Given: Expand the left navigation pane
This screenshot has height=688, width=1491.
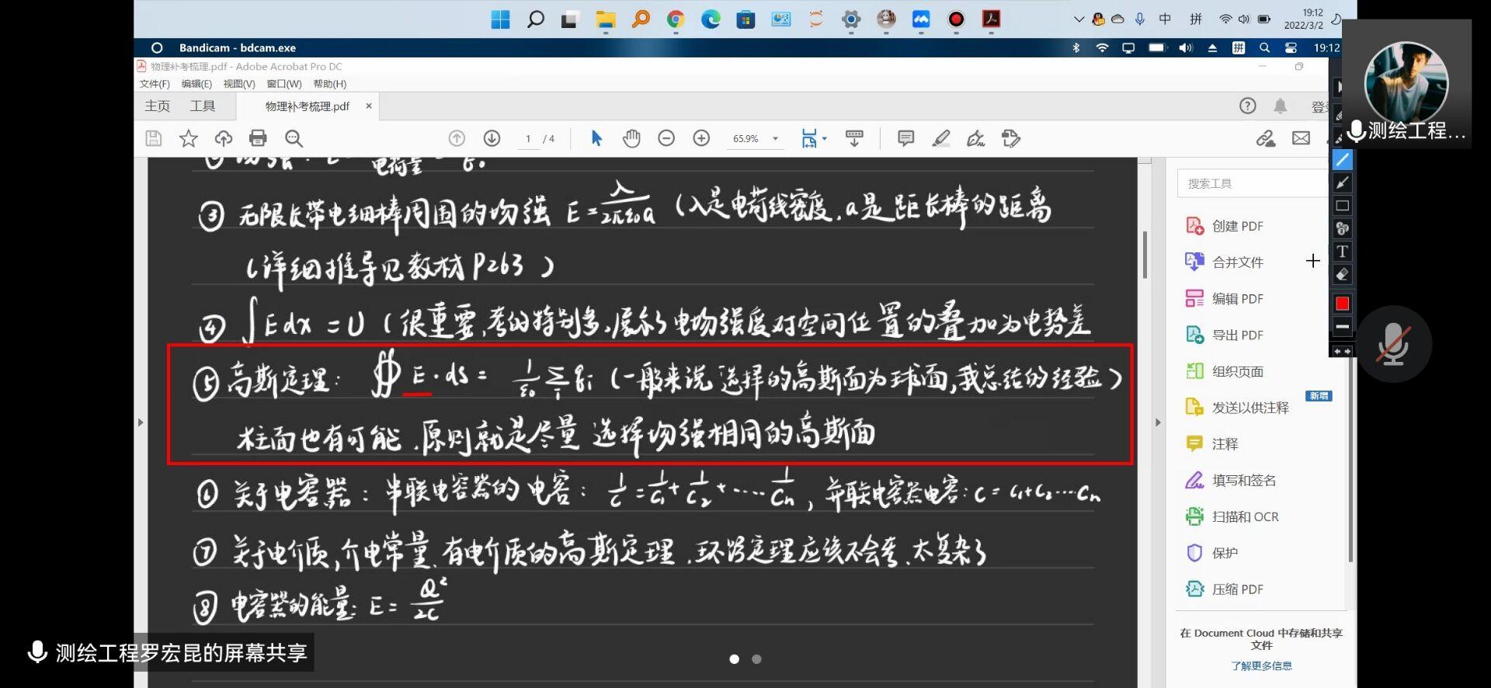Looking at the screenshot, I should (141, 422).
